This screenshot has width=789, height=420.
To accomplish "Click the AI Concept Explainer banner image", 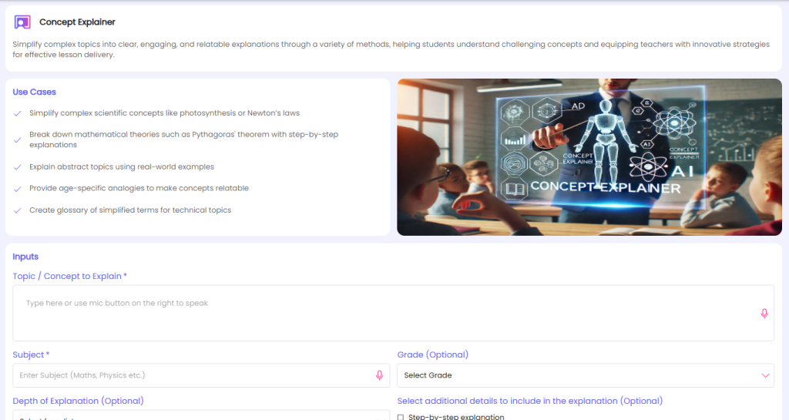I will point(589,156).
